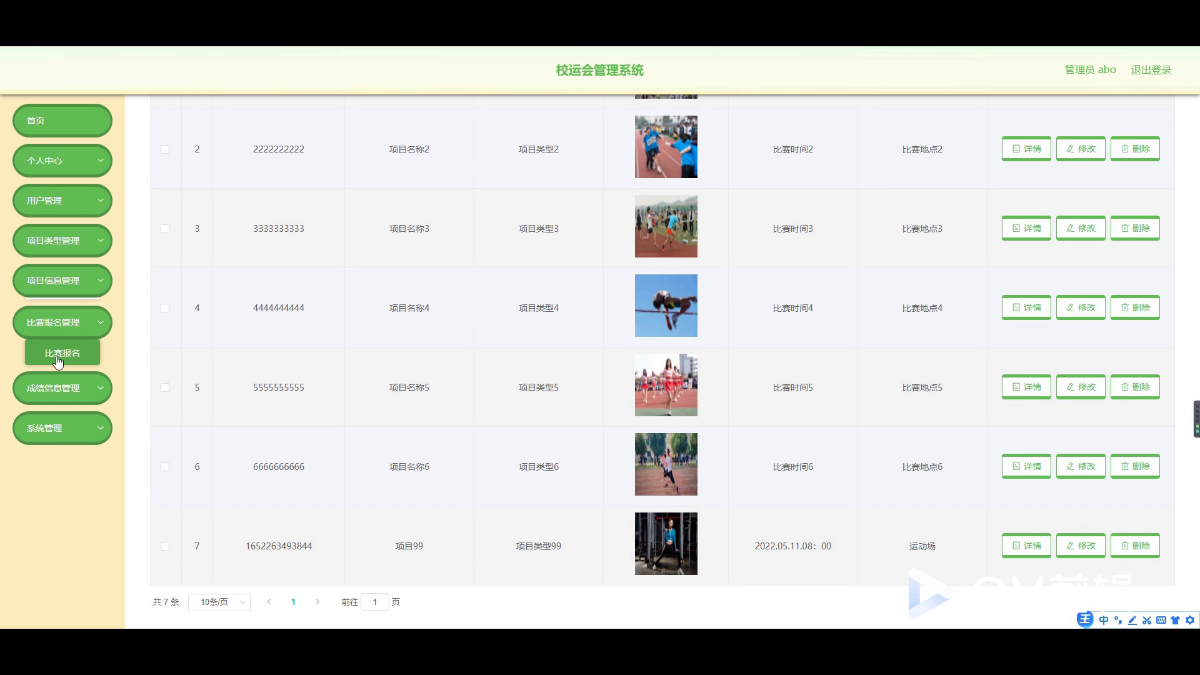The width and height of the screenshot is (1200, 675).
Task: Open the row 2 relay race thumbnail
Action: (666, 147)
